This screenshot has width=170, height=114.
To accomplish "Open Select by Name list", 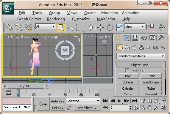I will pos(70,28).
